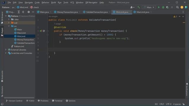Image resolution: width=189 pixels, height=106 pixels.
Task: Switch to MoneyTransaction.java tab
Action: click(x=67, y=12)
